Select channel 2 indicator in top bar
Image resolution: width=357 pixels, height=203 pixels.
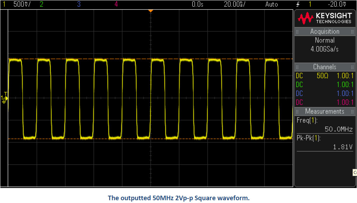(x=42, y=4)
